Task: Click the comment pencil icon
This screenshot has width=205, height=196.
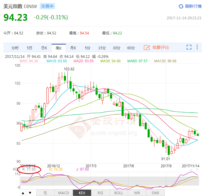Action: [147, 47]
